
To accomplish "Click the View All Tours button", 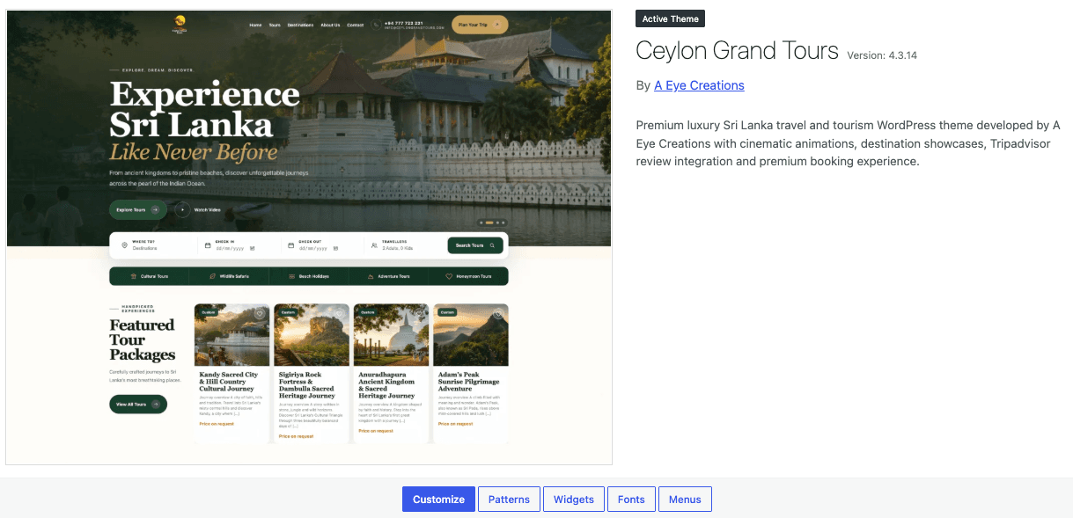I will click(137, 404).
